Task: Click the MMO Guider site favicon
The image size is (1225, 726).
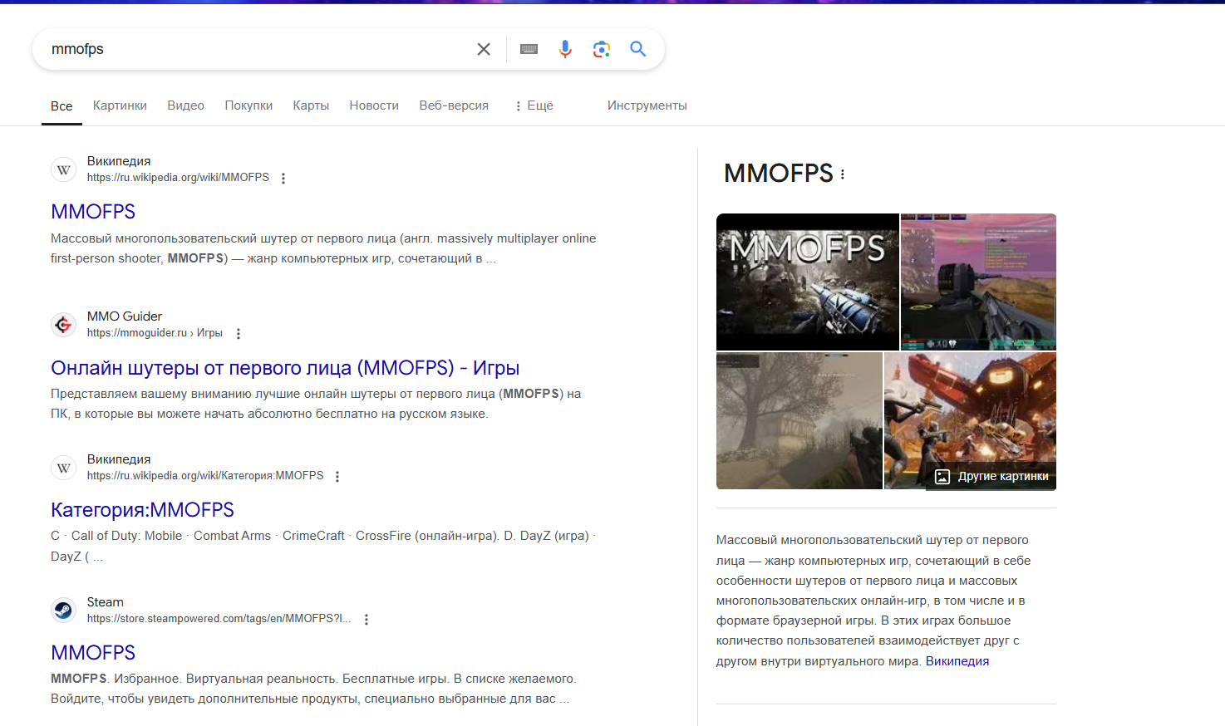Action: tap(64, 325)
